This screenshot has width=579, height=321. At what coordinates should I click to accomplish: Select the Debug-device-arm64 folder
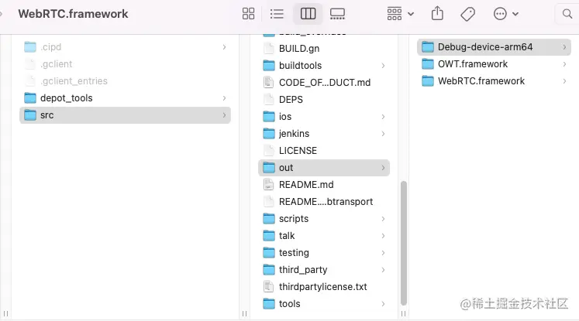(494, 47)
